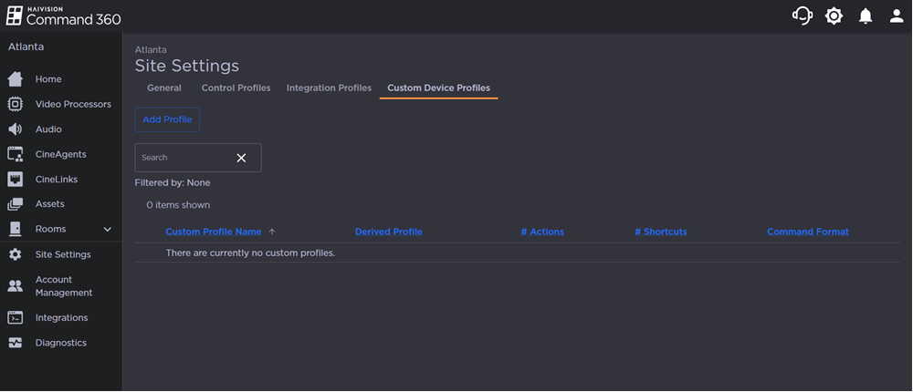Screen dimensions: 913x392
Task: Switch to the Integration Profiles tab
Action: 329,88
